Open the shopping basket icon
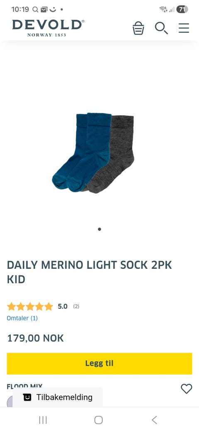199x432 pixels. point(138,28)
